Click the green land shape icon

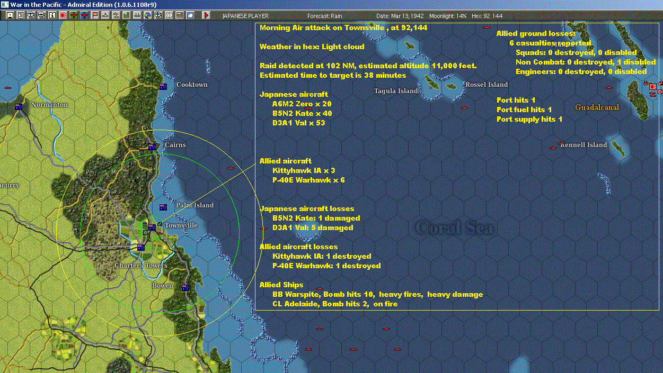coord(126,15)
